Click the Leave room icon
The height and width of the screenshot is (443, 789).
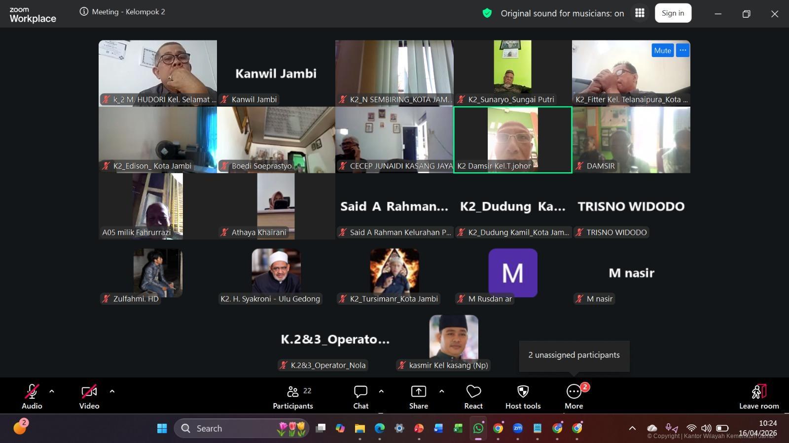758,392
